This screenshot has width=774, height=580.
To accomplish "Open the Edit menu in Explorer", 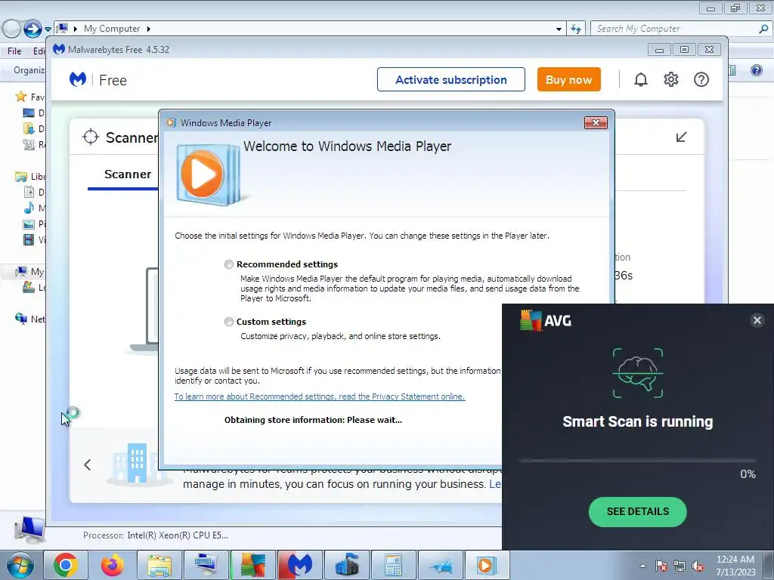I will pos(39,51).
